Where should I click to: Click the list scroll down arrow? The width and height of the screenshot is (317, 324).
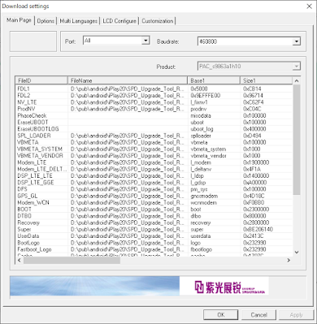pos(297,253)
